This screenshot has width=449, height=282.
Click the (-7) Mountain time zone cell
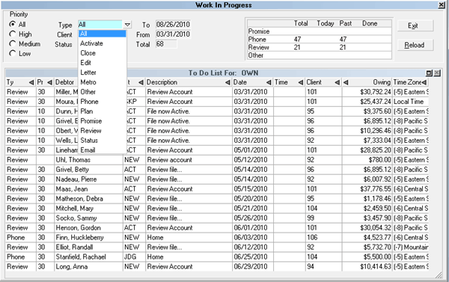(x=411, y=248)
